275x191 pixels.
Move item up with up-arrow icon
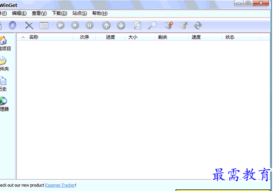pyautogui.click(x=106, y=25)
